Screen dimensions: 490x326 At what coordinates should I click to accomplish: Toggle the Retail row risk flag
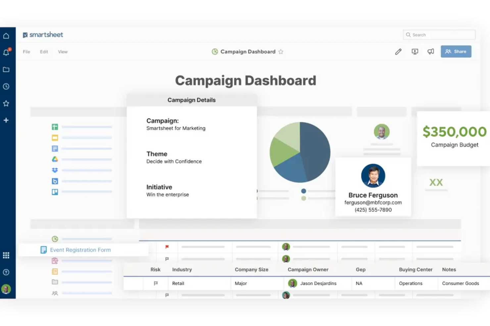156,283
